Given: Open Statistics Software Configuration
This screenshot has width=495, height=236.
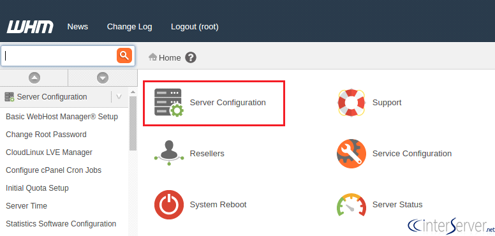Looking at the screenshot, I should click(61, 224).
